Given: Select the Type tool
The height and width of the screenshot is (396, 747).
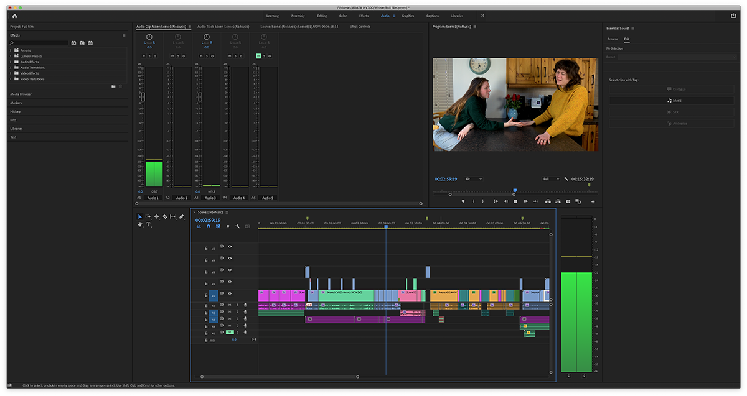Looking at the screenshot, I should pos(148,224).
